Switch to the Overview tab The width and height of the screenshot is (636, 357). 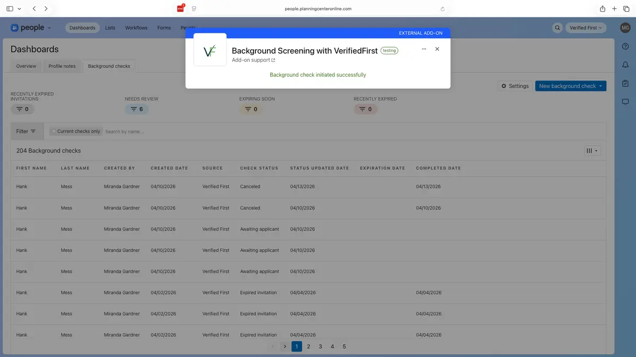coord(26,67)
